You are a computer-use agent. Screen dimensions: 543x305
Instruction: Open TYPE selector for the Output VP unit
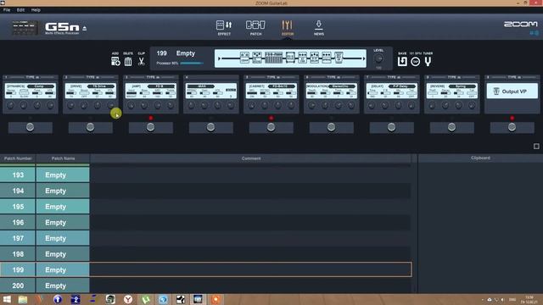(x=515, y=77)
